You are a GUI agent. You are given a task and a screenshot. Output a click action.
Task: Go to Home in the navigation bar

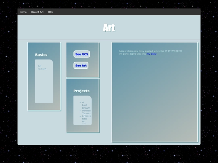click(x=23, y=12)
